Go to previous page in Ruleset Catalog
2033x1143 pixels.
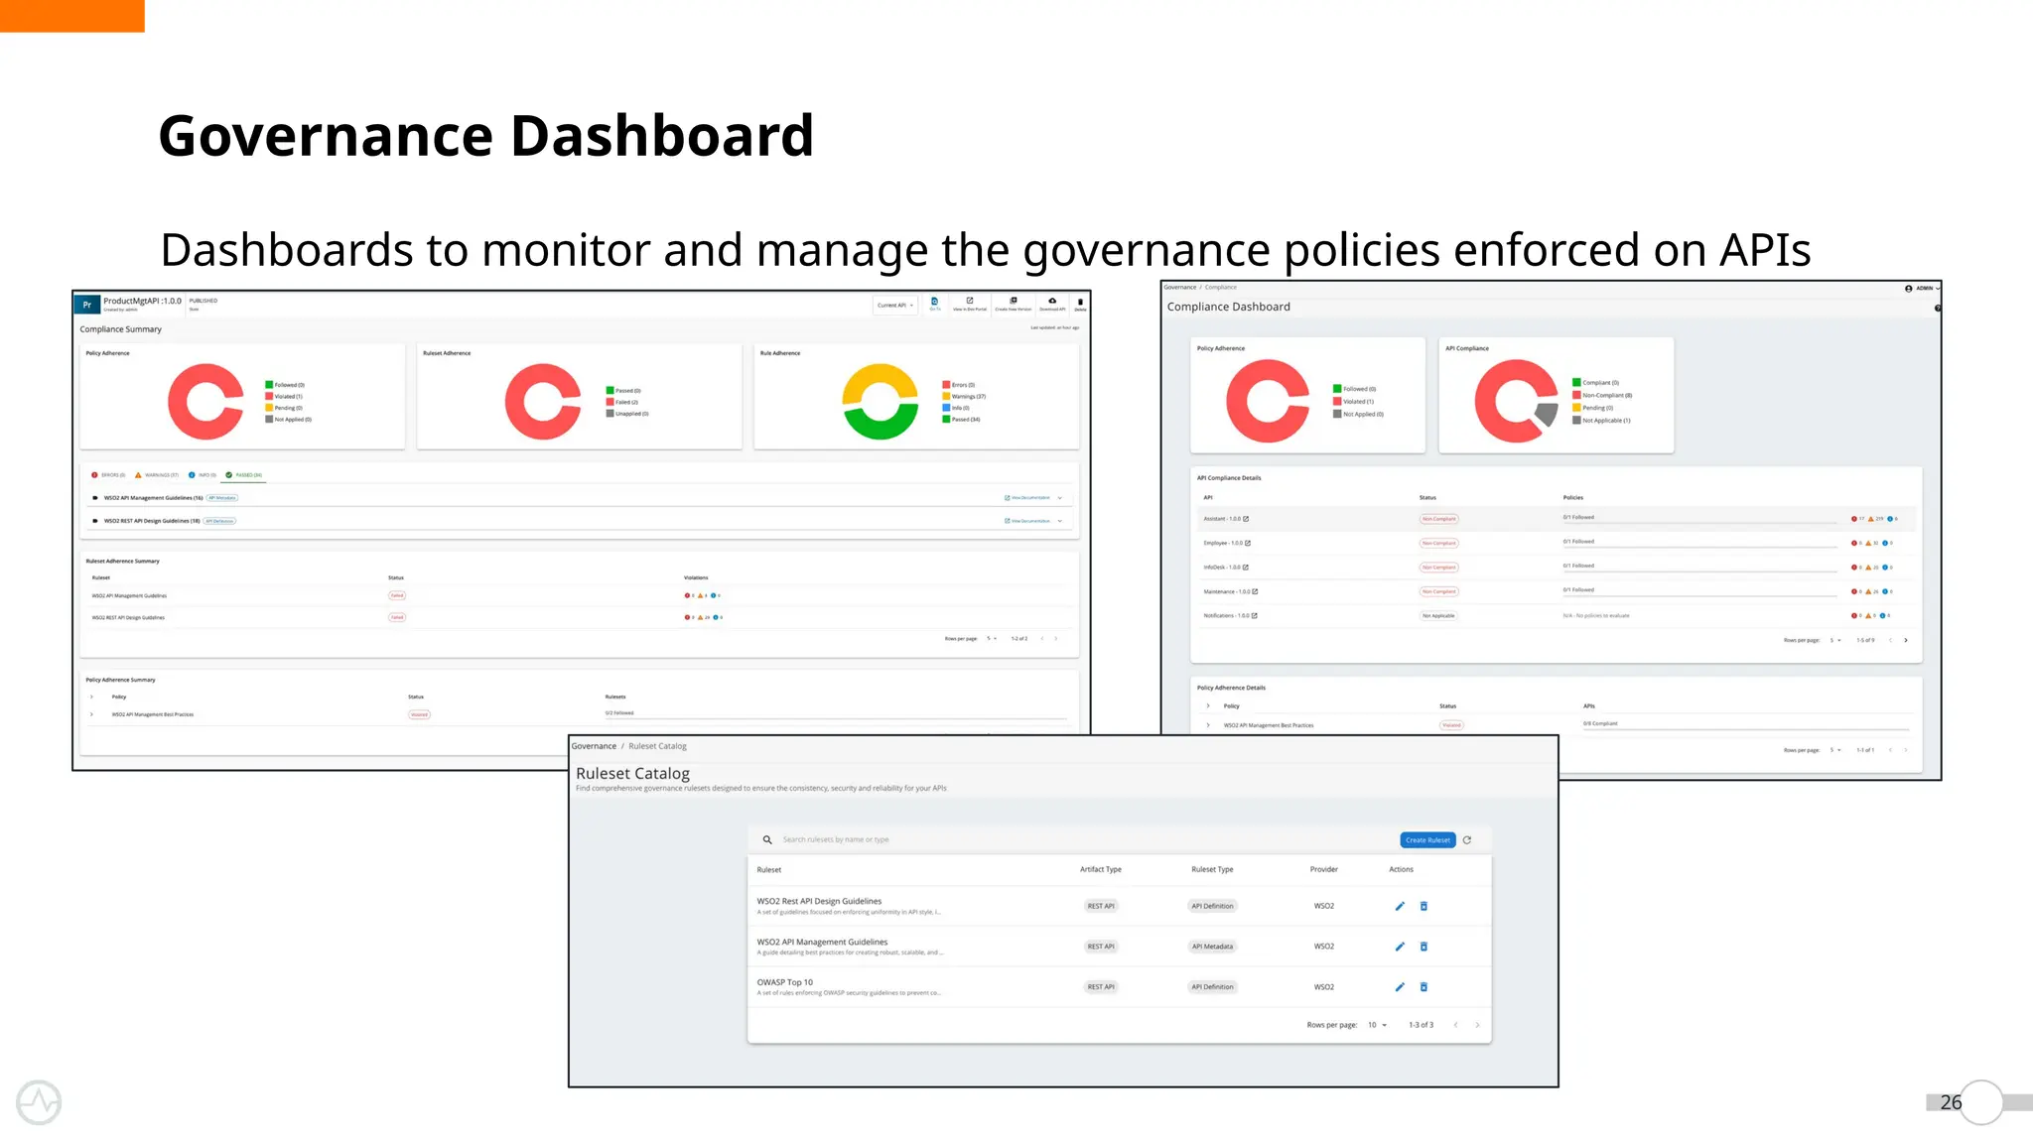(1455, 1025)
